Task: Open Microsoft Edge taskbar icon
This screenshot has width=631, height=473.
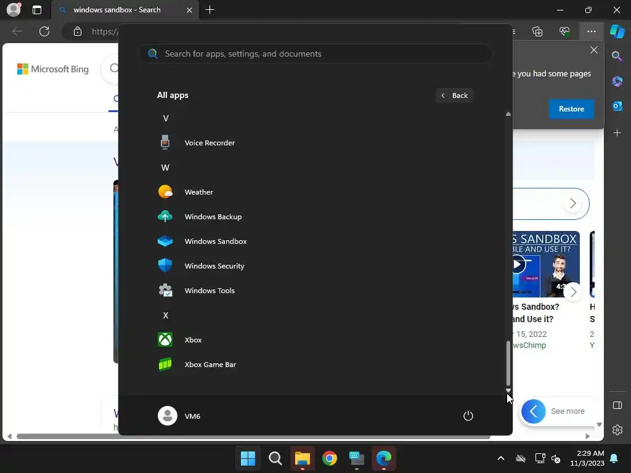Action: pos(384,458)
